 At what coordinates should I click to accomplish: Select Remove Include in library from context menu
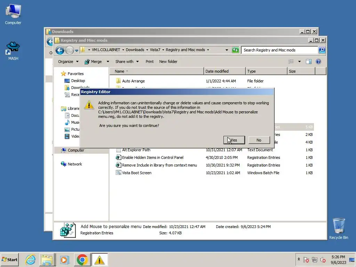coord(159,165)
